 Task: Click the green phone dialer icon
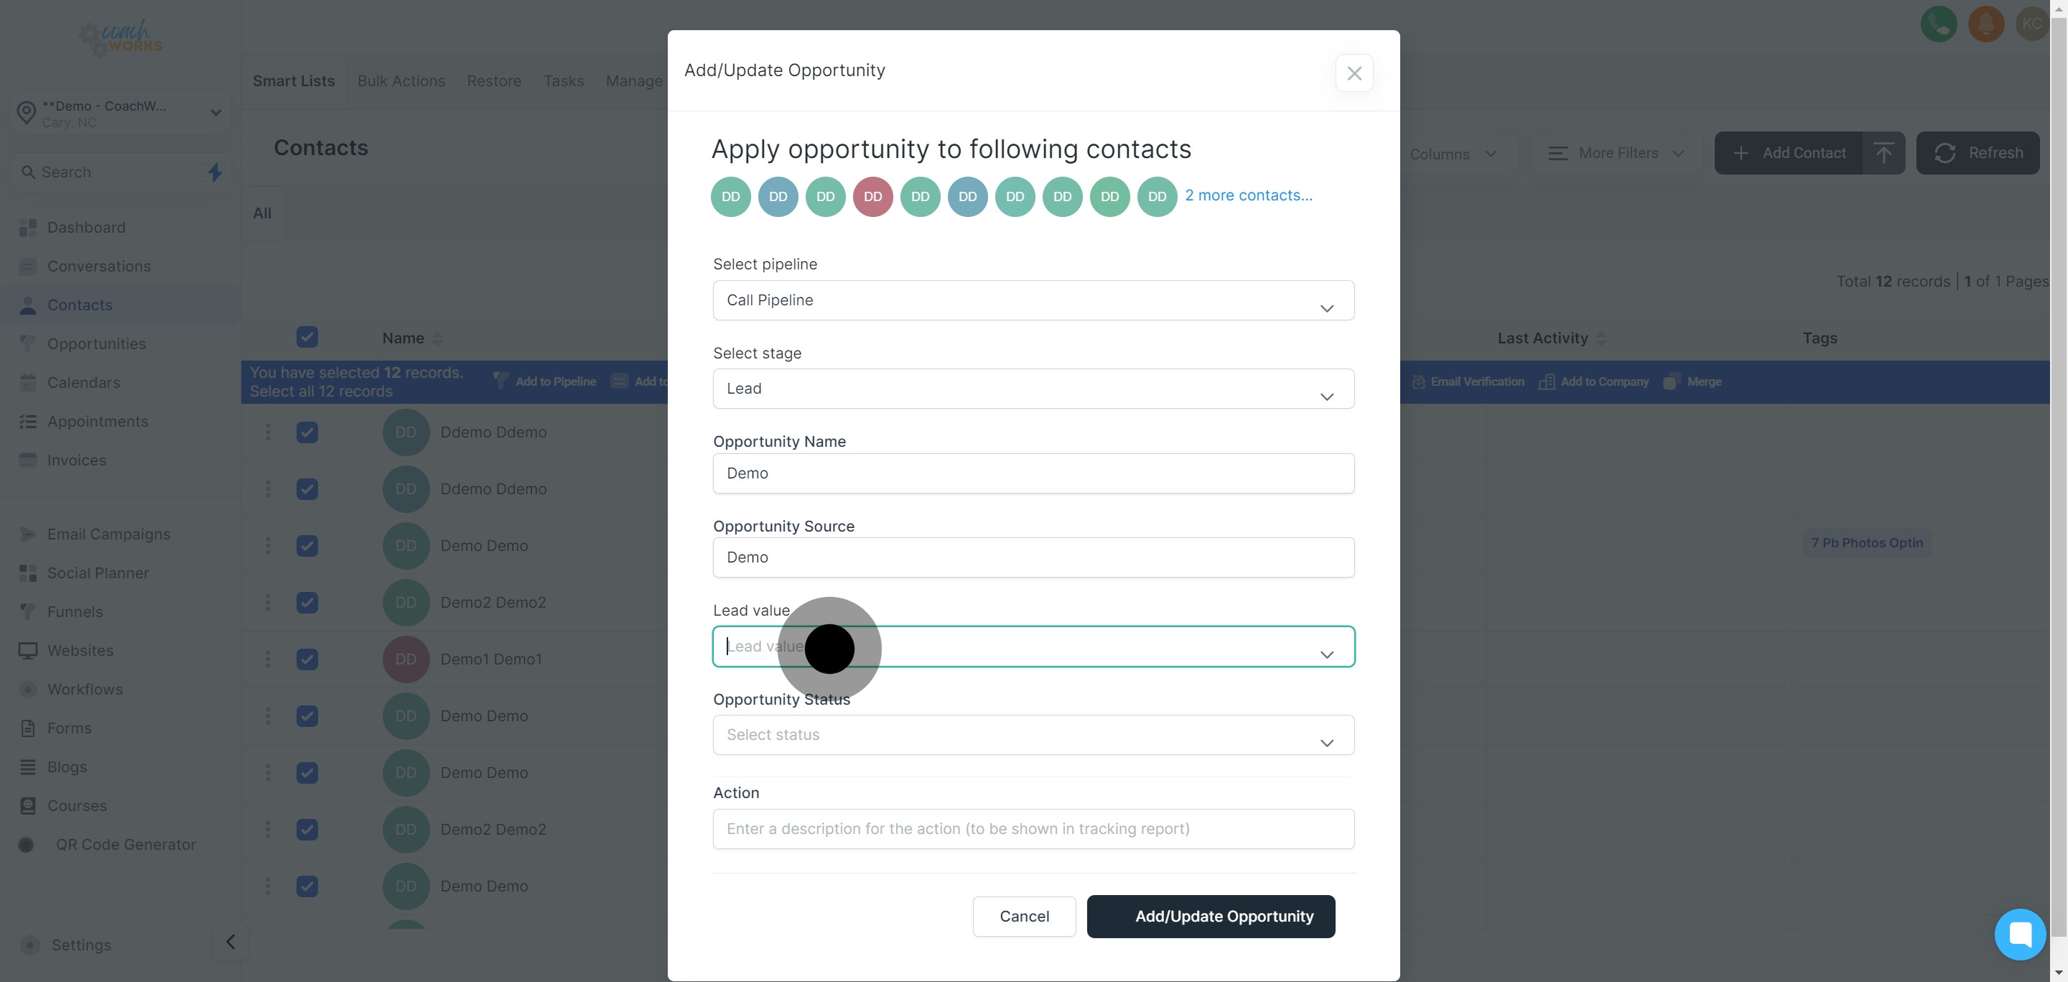coord(1938,24)
